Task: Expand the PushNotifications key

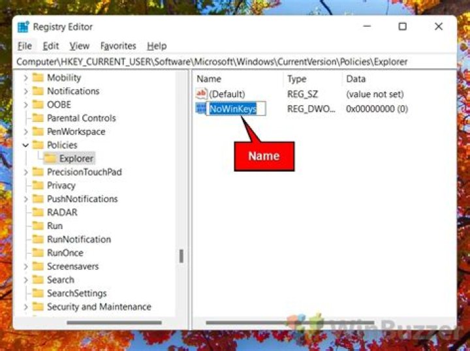Action: click(25, 199)
